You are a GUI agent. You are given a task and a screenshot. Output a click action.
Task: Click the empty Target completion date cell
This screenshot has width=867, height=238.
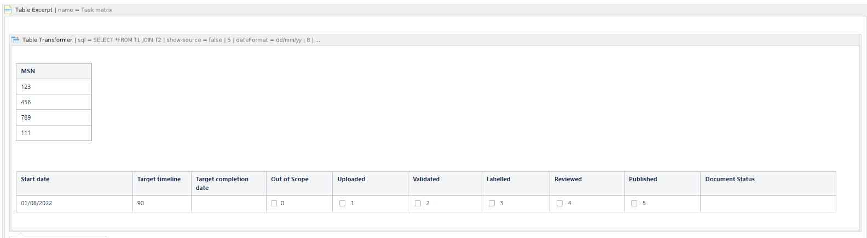[229, 204]
